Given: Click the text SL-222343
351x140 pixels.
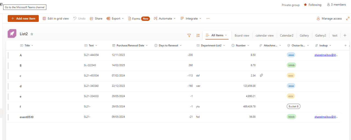Looking at the screenshot, I should 90,65.
